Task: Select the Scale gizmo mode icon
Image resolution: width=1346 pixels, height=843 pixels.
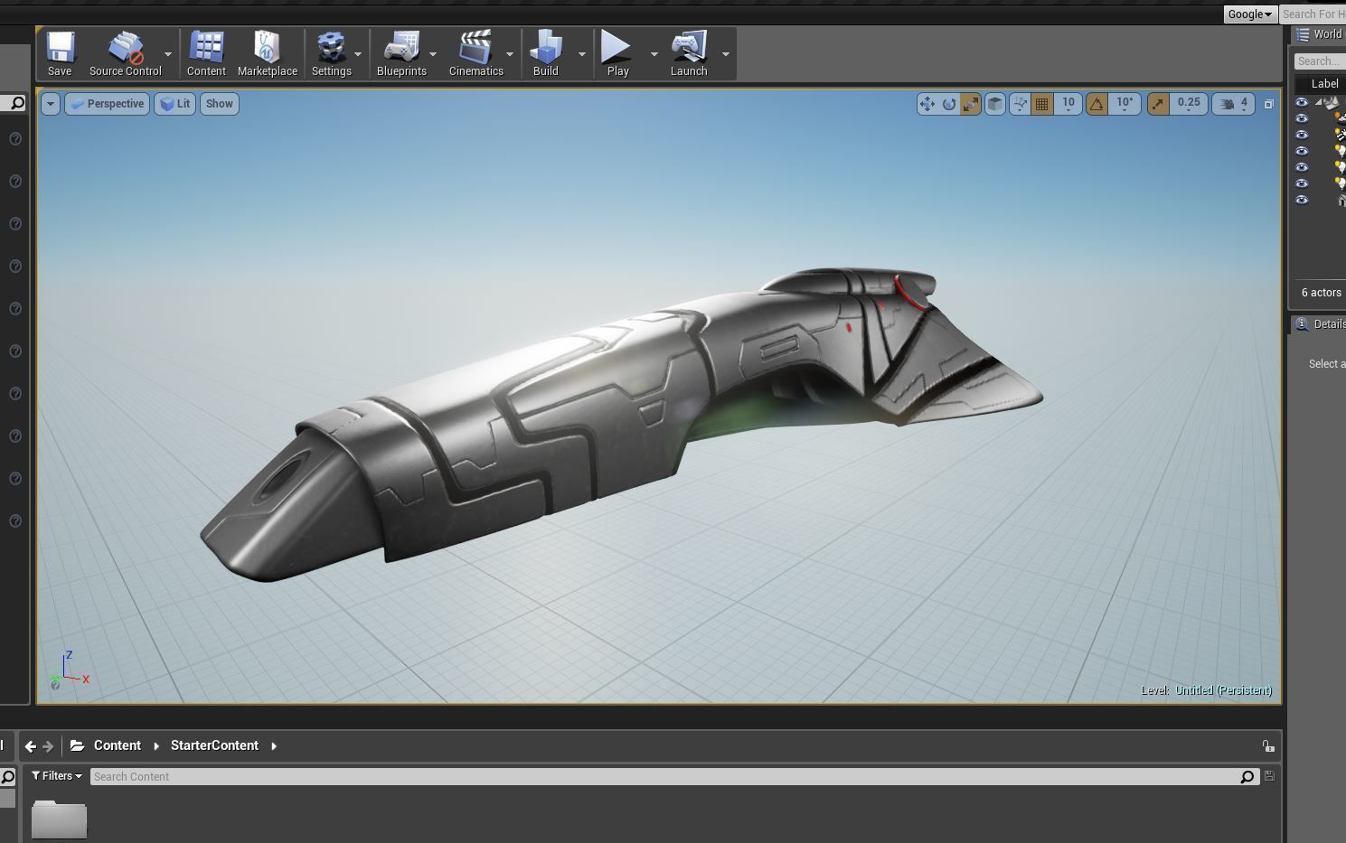Action: pyautogui.click(x=970, y=104)
